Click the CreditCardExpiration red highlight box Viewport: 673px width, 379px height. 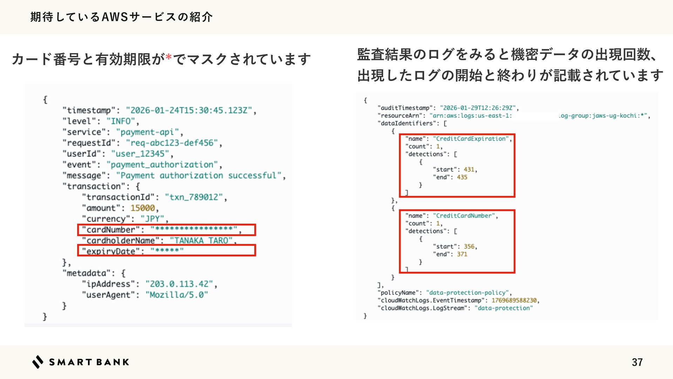[x=457, y=165]
